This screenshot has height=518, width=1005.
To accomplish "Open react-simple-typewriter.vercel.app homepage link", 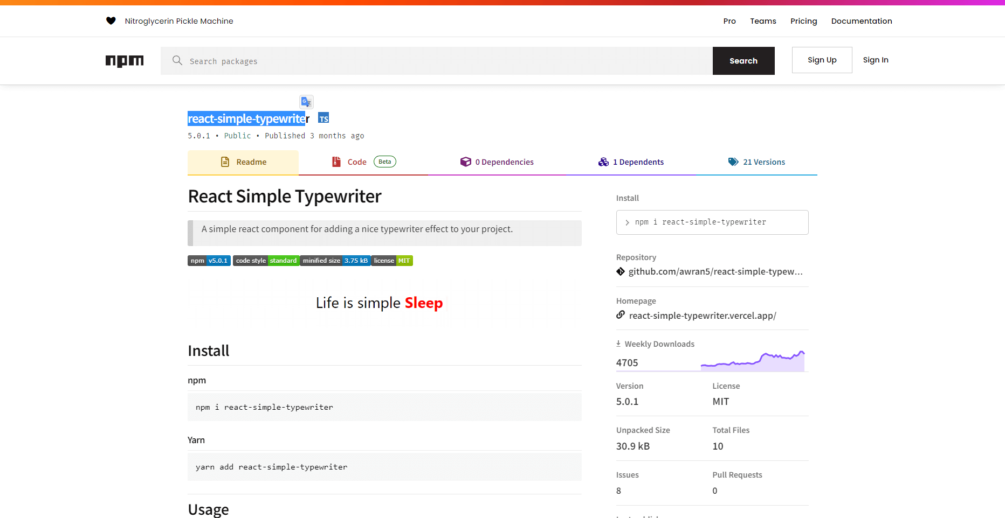I will [703, 316].
